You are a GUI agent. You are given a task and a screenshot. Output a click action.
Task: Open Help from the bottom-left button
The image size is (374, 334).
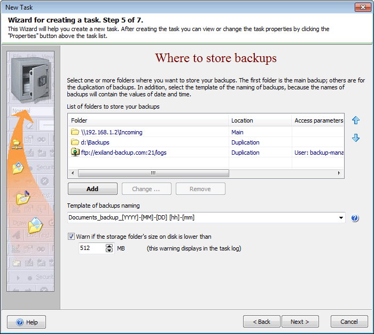click(x=27, y=322)
